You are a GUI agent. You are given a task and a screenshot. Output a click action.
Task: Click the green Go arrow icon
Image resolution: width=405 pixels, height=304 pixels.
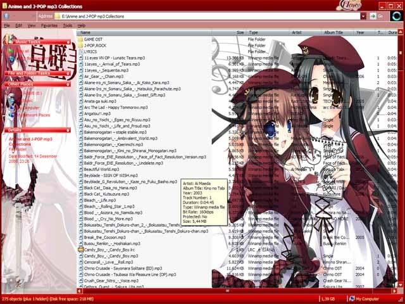coord(373,16)
